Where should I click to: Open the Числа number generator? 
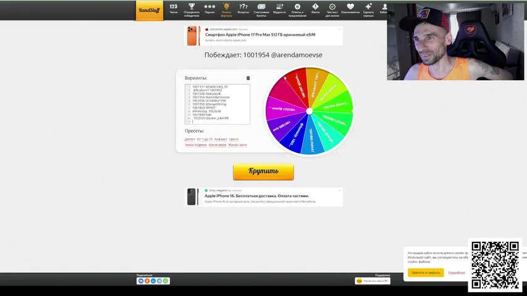pyautogui.click(x=174, y=9)
